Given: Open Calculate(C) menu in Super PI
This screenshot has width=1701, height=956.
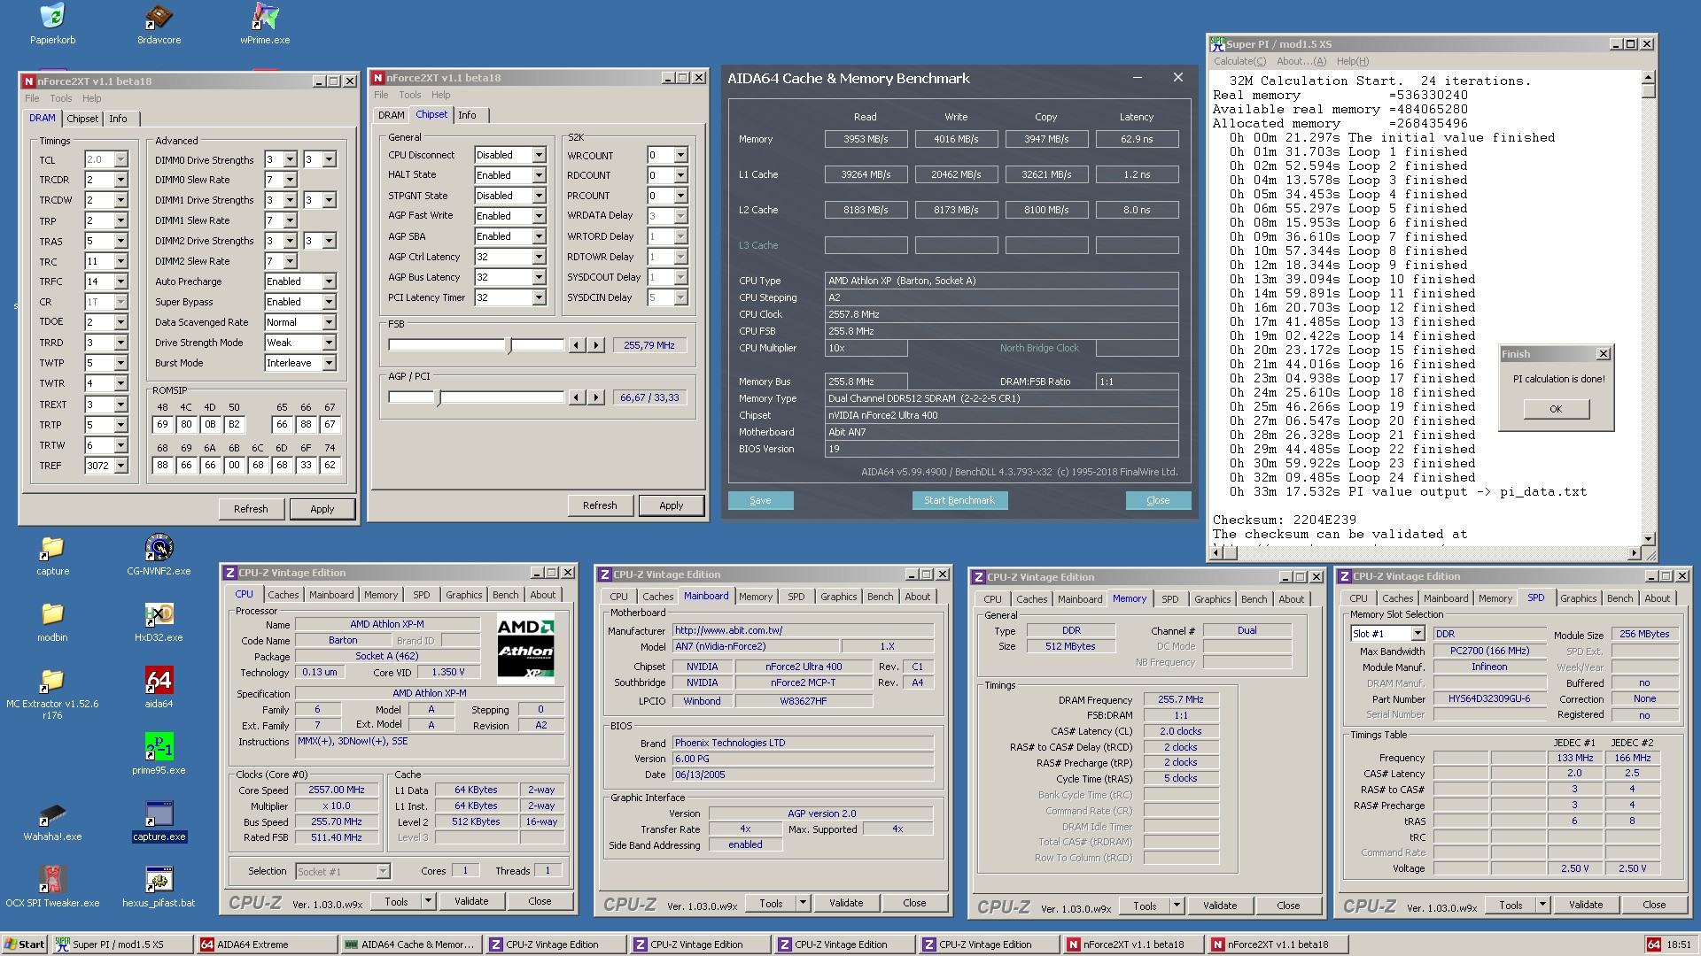Looking at the screenshot, I should pyautogui.click(x=1239, y=61).
